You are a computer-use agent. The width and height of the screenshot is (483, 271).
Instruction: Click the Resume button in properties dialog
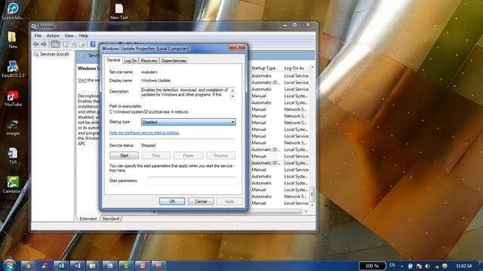[x=220, y=156]
